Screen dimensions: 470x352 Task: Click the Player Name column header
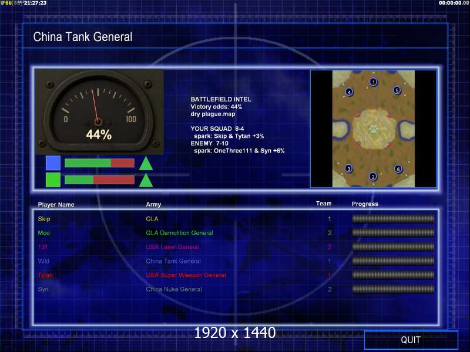(x=56, y=205)
